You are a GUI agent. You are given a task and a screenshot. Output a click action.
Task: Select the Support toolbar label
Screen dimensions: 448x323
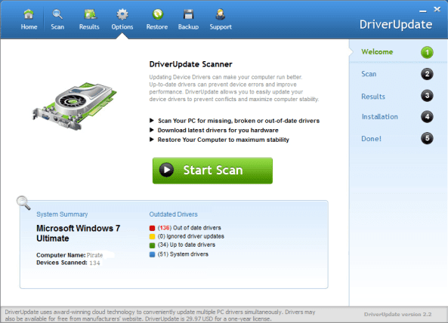[221, 27]
